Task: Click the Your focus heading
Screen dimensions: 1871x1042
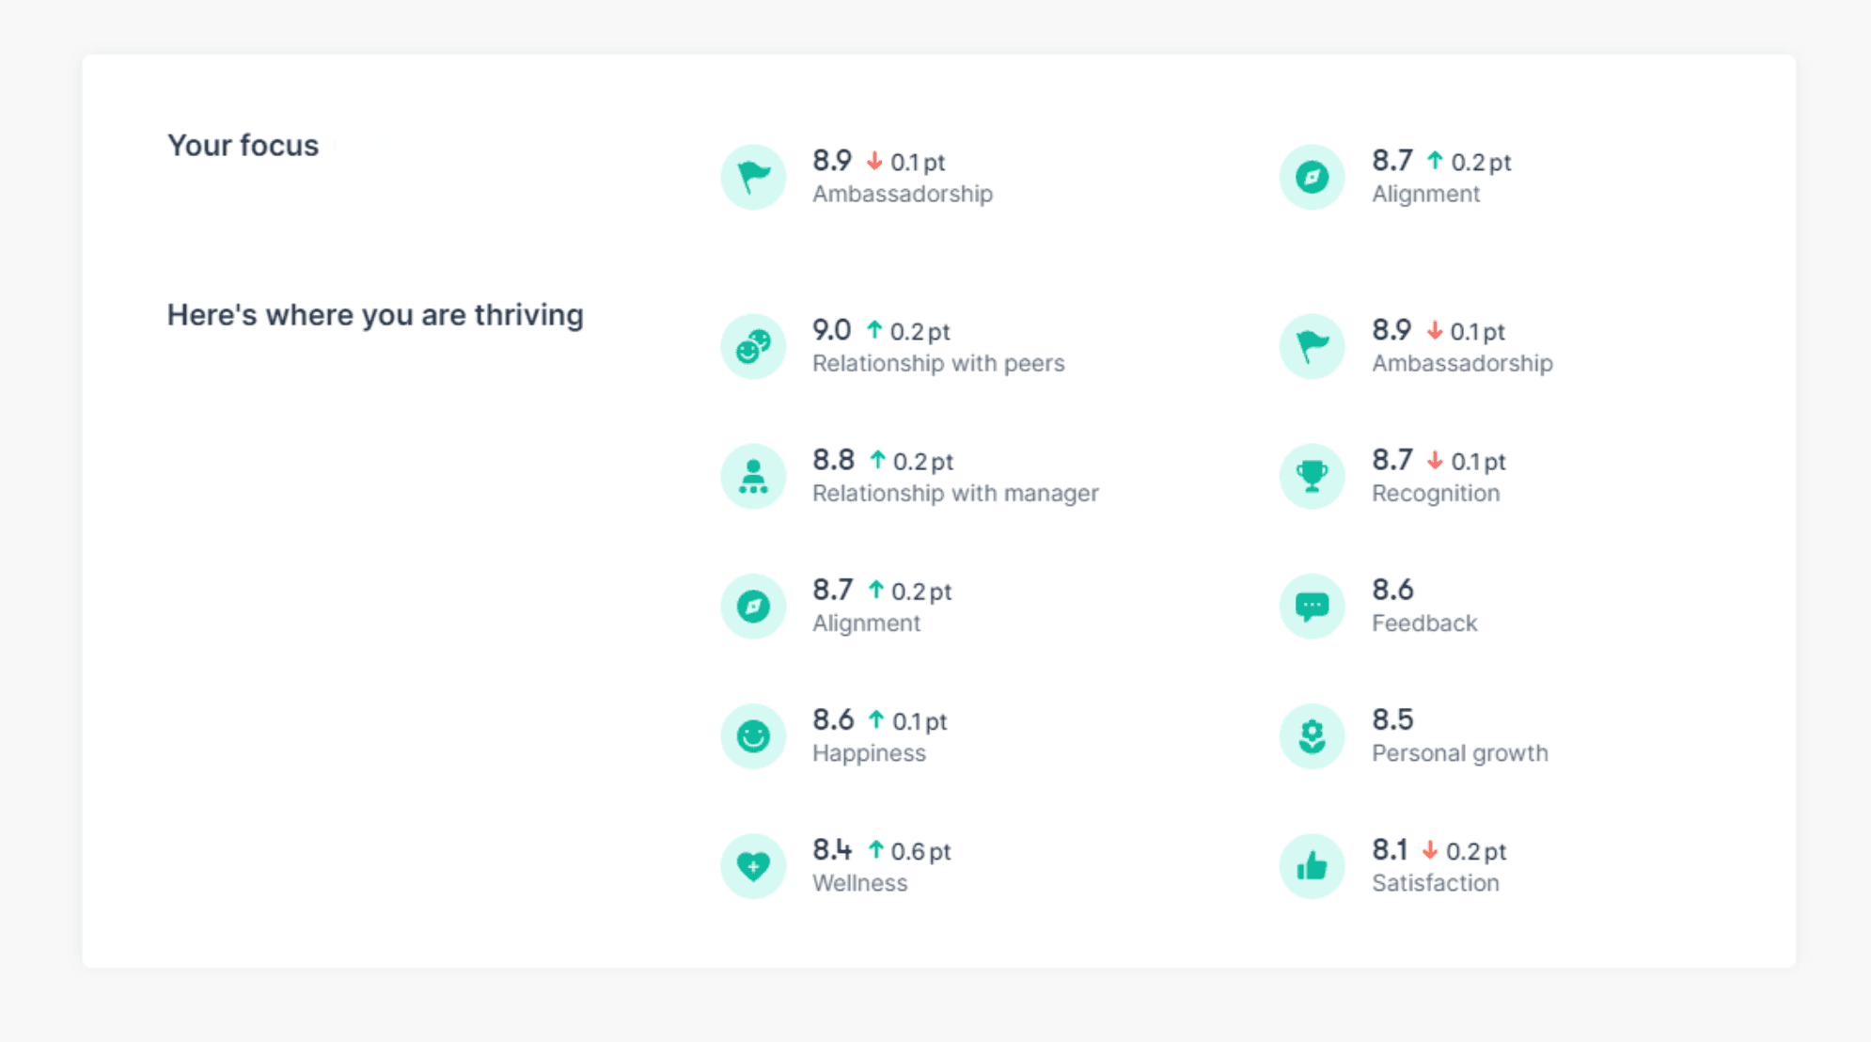Action: tap(243, 146)
